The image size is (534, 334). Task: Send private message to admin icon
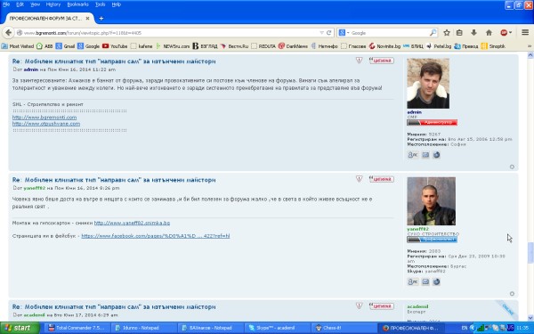[413, 155]
